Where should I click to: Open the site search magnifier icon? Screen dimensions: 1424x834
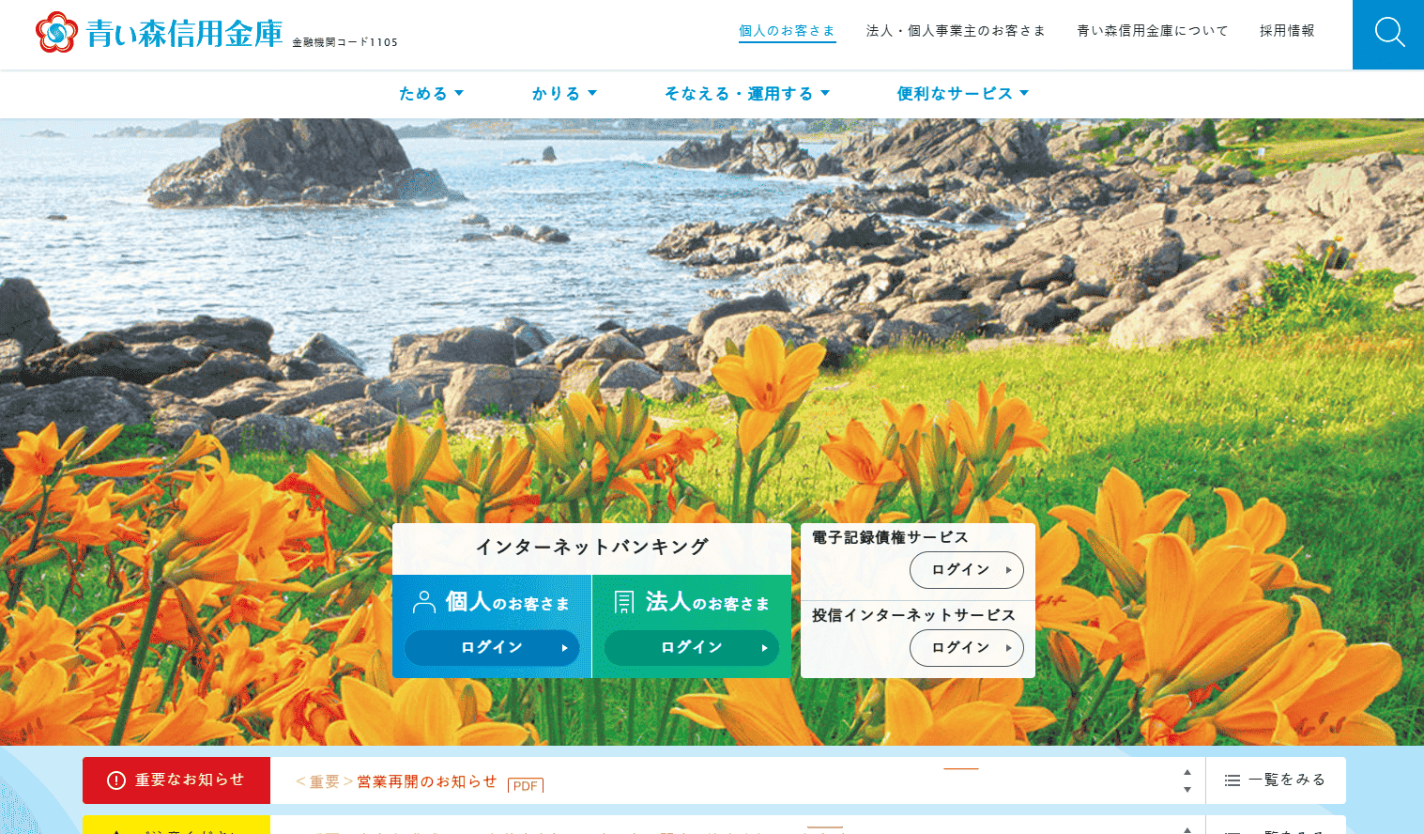[1388, 32]
